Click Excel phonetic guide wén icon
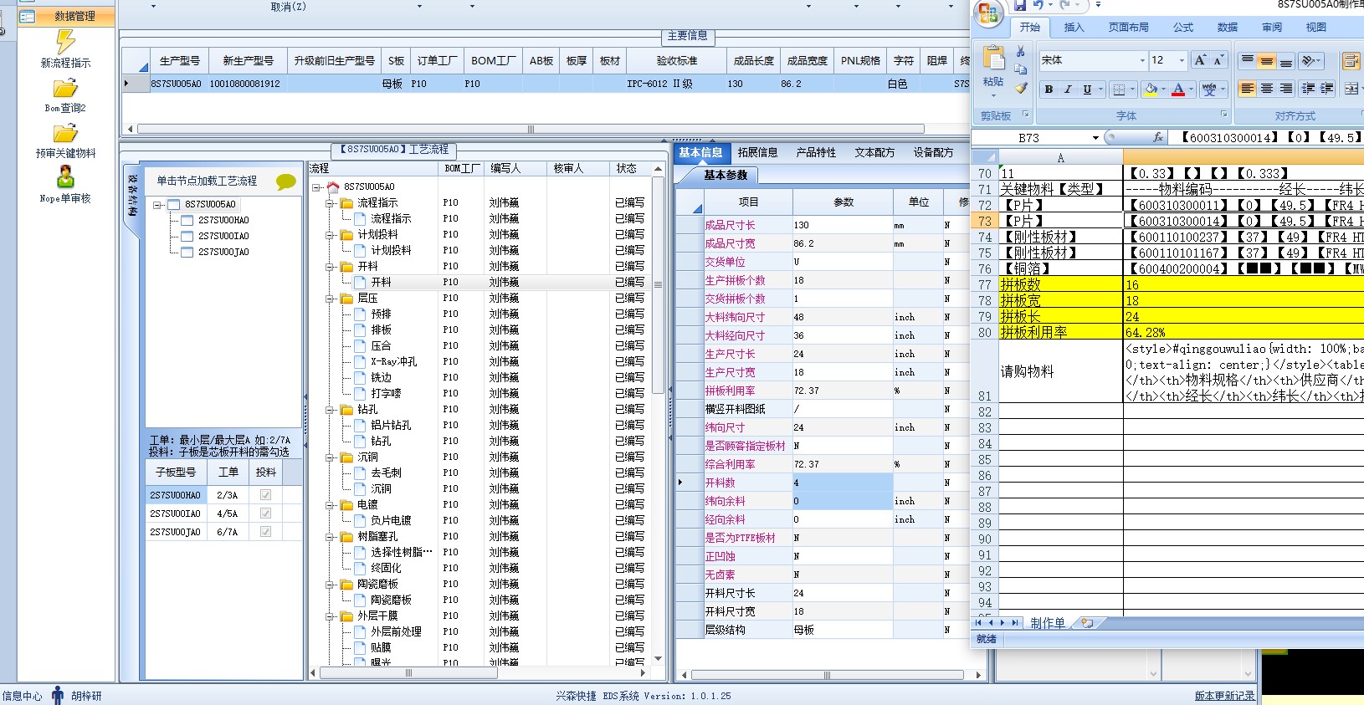 coord(1208,89)
